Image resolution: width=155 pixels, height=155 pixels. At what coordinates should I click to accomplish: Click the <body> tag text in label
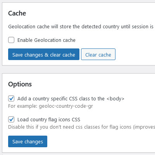click(x=115, y=99)
